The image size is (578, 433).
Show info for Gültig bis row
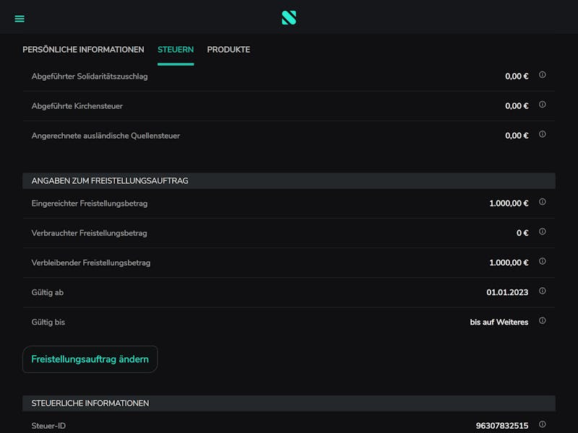(x=543, y=320)
